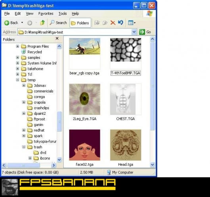
Task: Open the File menu
Action: [x=7, y=14]
